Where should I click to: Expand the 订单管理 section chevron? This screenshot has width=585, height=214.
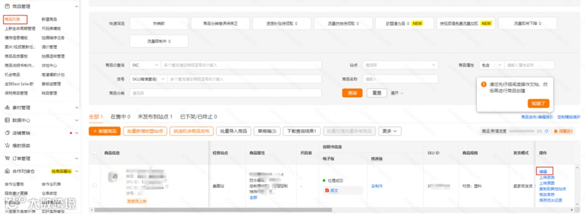[x=76, y=158]
